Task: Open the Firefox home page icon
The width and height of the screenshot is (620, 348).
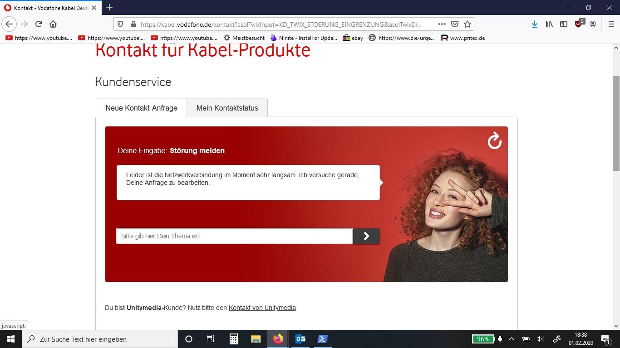Action: [x=53, y=24]
